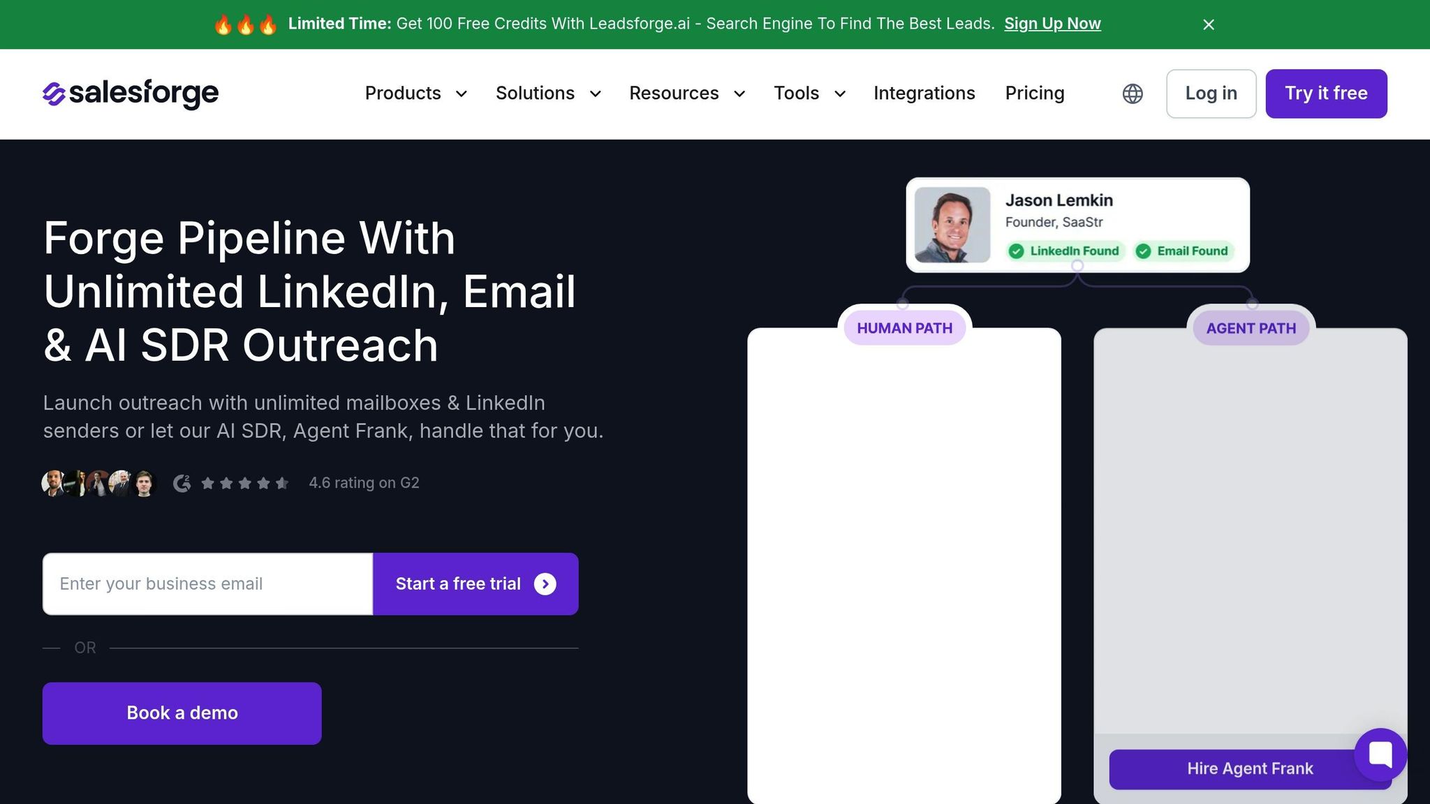Go to the Integrations page

[924, 94]
